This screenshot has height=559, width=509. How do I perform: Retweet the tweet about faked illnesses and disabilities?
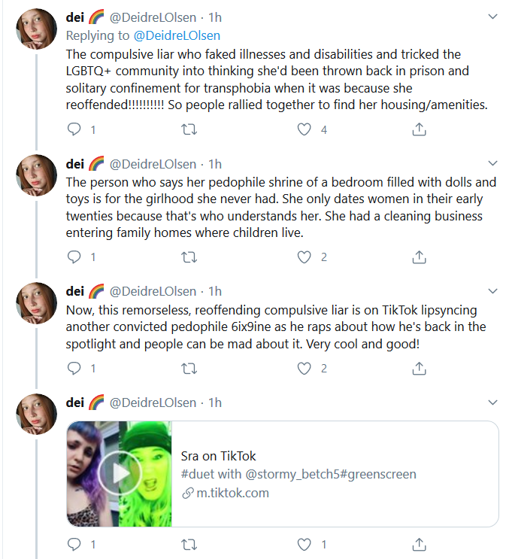[189, 129]
